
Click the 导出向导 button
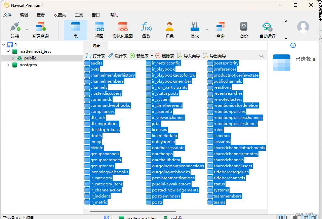click(214, 56)
